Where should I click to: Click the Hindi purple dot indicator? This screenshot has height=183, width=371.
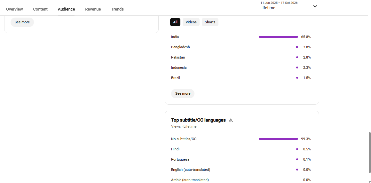297,149
